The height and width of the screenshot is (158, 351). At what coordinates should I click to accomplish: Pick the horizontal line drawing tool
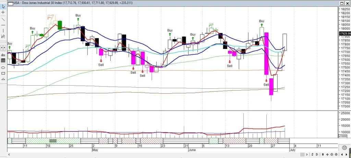3,25
